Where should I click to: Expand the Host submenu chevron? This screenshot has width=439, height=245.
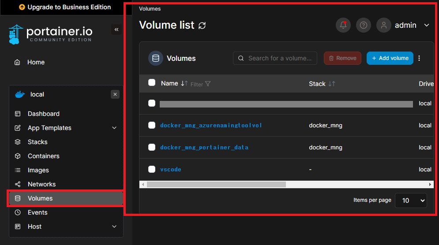[114, 226]
